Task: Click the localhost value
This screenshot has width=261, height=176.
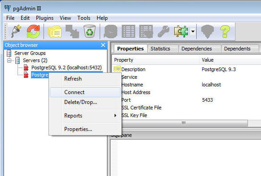Action: pyautogui.click(x=211, y=85)
